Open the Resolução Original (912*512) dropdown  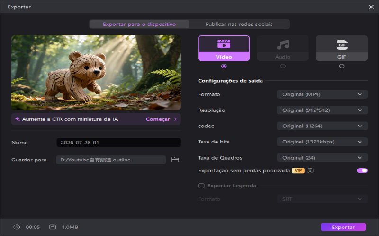coord(322,110)
